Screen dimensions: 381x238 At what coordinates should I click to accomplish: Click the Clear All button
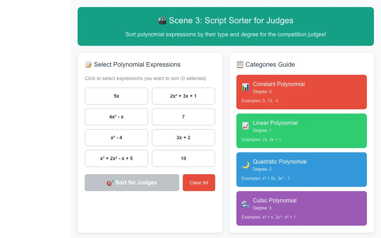click(199, 183)
